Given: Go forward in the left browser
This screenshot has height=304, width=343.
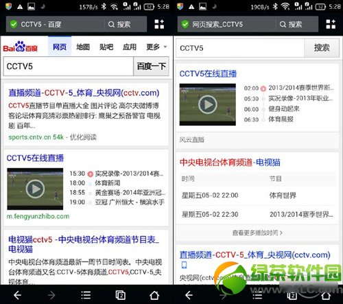Looking at the screenshot, I should [x=51, y=295].
